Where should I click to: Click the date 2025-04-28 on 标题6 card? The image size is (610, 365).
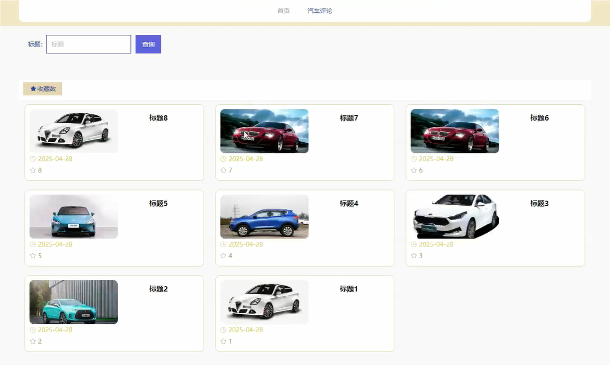tap(436, 159)
